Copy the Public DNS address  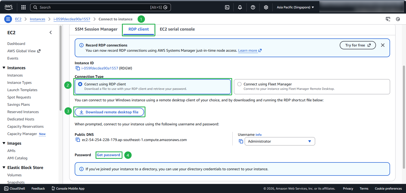tap(78, 140)
